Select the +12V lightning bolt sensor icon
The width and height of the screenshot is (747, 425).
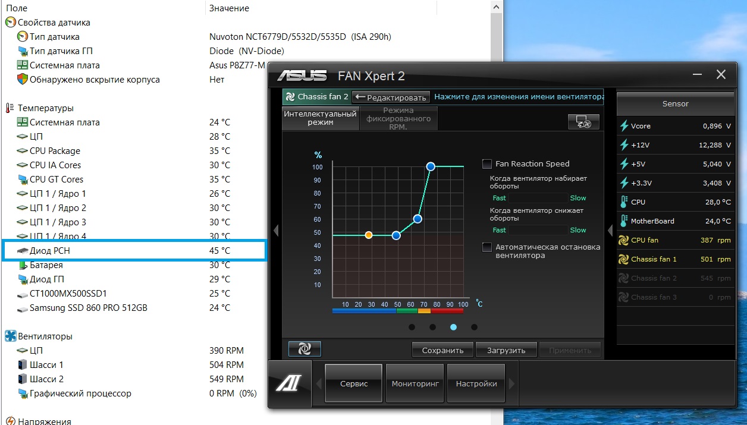tap(624, 145)
